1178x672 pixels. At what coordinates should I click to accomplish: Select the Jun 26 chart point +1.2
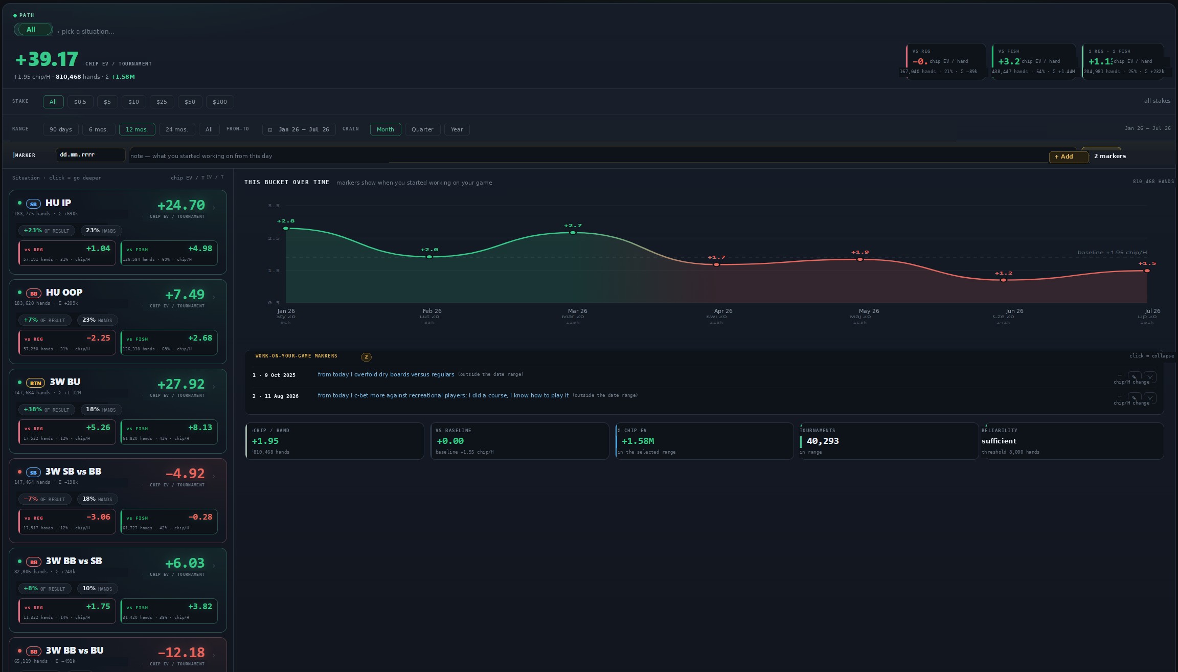(x=1004, y=280)
